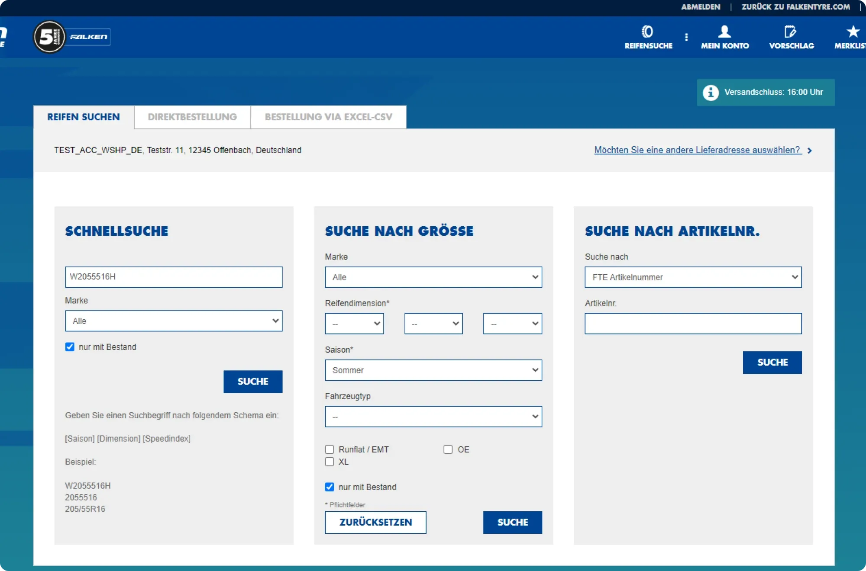Switch to the Direktbestellung tab
866x571 pixels.
(x=192, y=117)
